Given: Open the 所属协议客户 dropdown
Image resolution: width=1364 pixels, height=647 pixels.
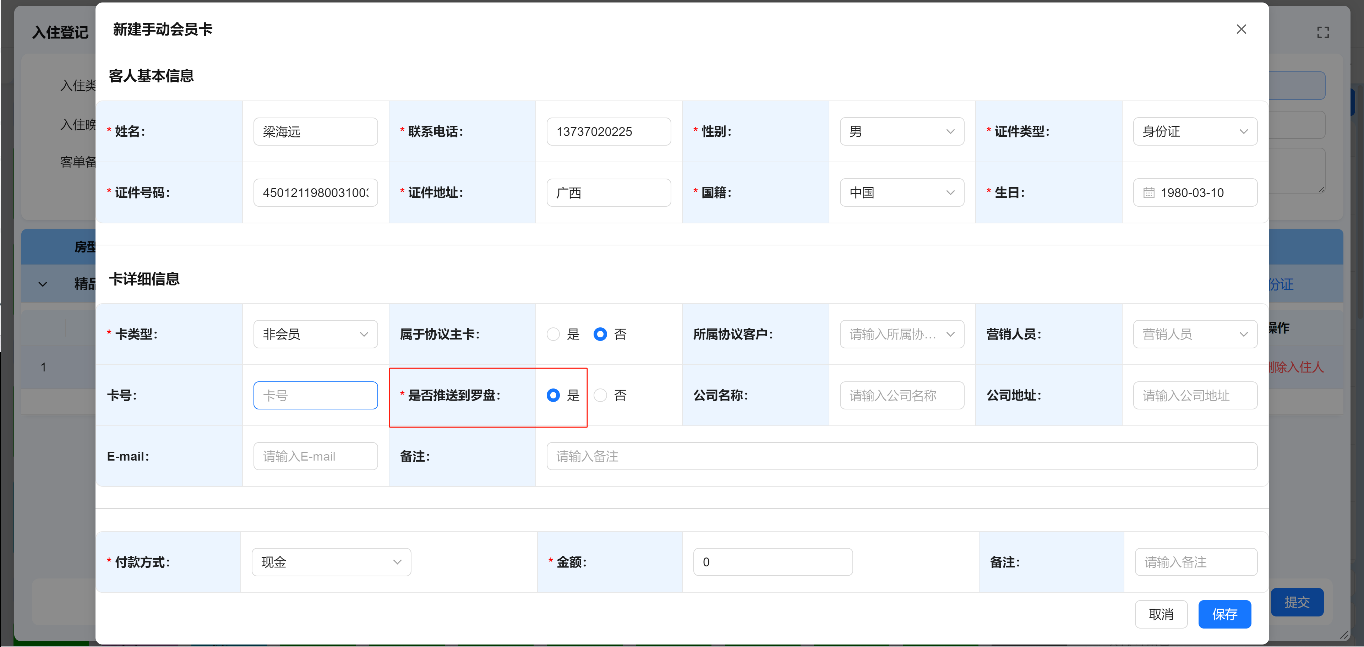Looking at the screenshot, I should click(901, 334).
